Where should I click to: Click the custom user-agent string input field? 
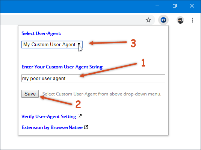click(x=93, y=79)
